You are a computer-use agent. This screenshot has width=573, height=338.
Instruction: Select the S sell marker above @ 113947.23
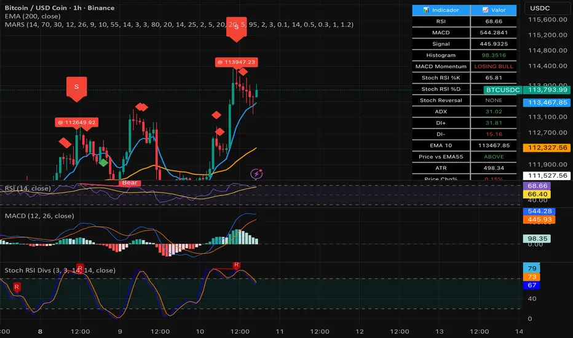237,29
